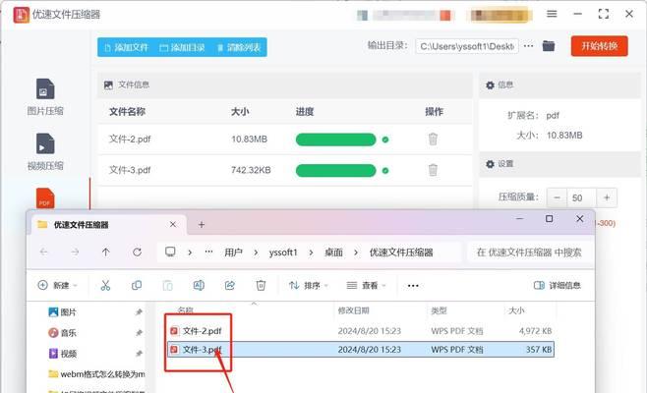Open webm格式怎么转换 folder in navigation pane
The height and width of the screenshot is (393, 647).
point(96,374)
